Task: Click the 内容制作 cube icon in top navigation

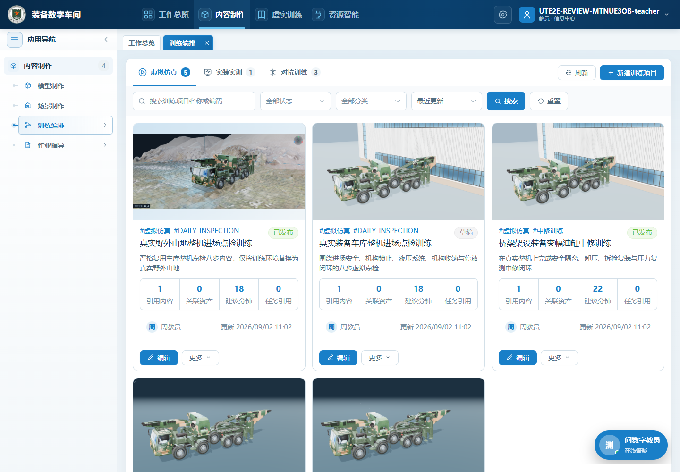Action: 205,15
